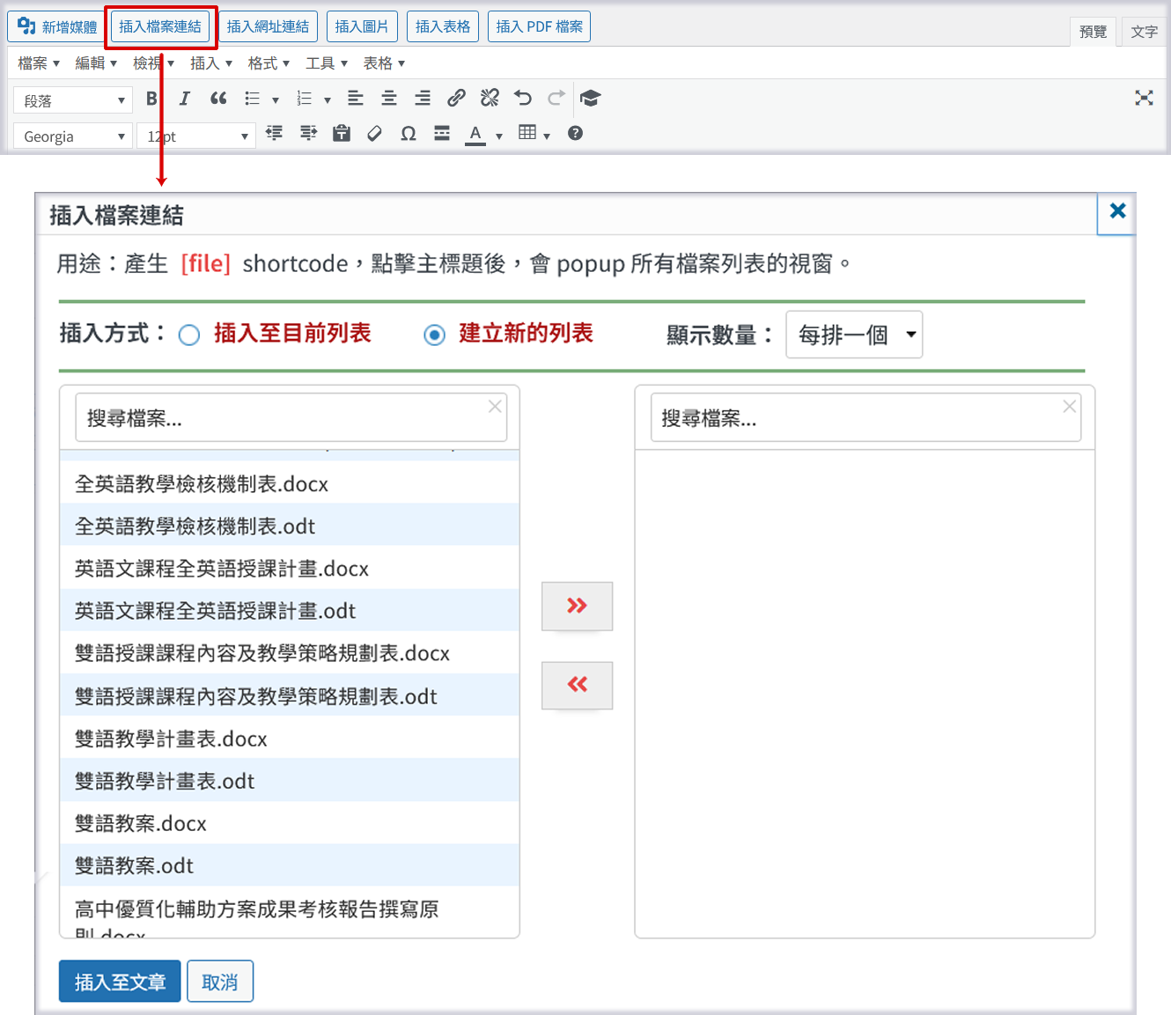The width and height of the screenshot is (1171, 1015).
Task: Switch to the 文字 tab
Action: point(1144,32)
